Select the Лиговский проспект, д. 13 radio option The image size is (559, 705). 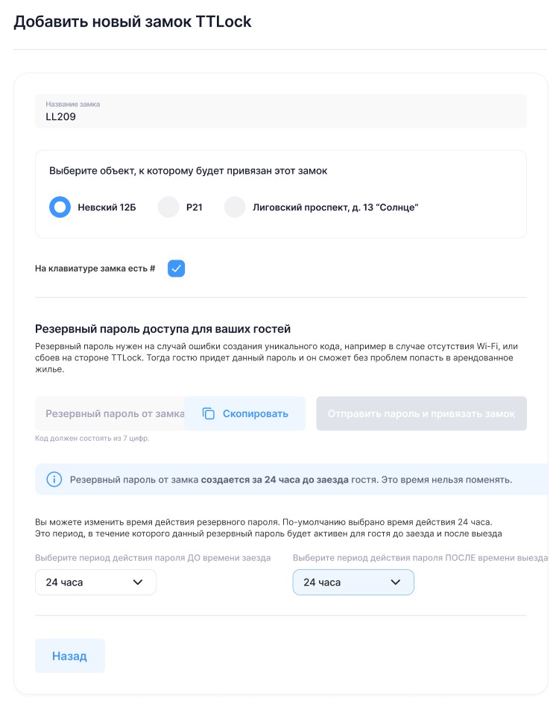tap(235, 207)
